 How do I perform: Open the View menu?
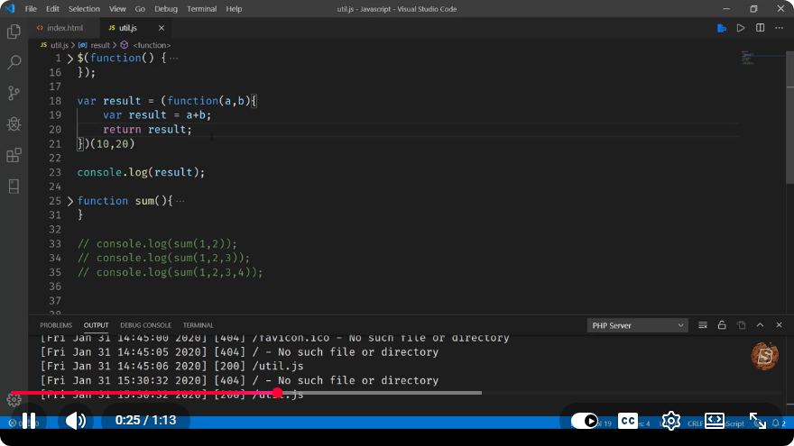pos(117,9)
